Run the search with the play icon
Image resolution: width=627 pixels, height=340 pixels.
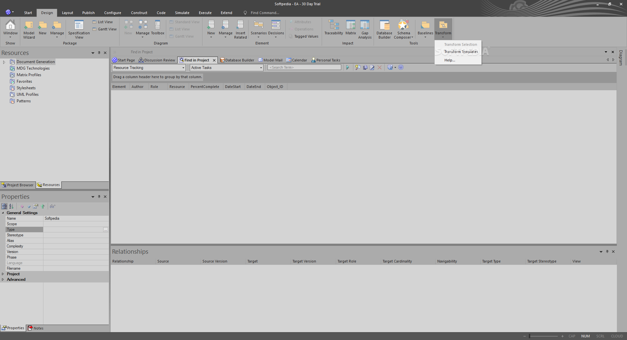347,67
